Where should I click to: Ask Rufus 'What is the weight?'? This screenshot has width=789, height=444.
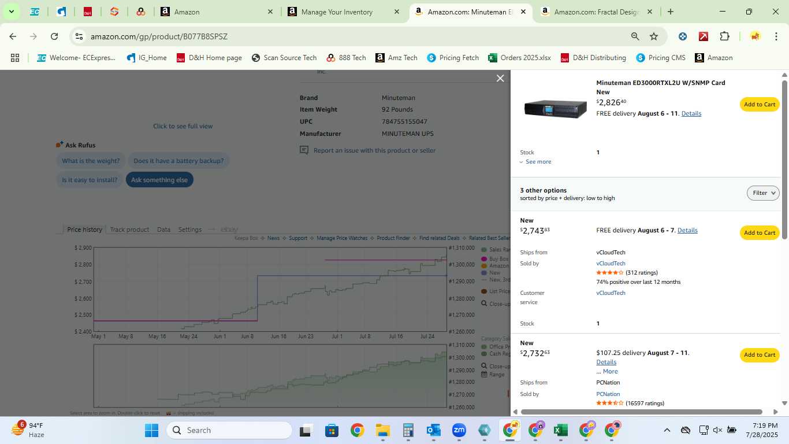pyautogui.click(x=91, y=161)
